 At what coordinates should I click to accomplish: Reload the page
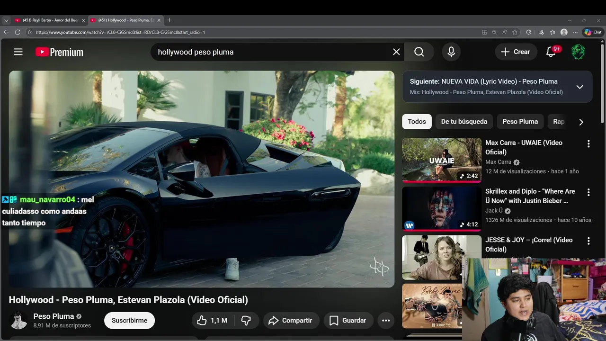18,32
